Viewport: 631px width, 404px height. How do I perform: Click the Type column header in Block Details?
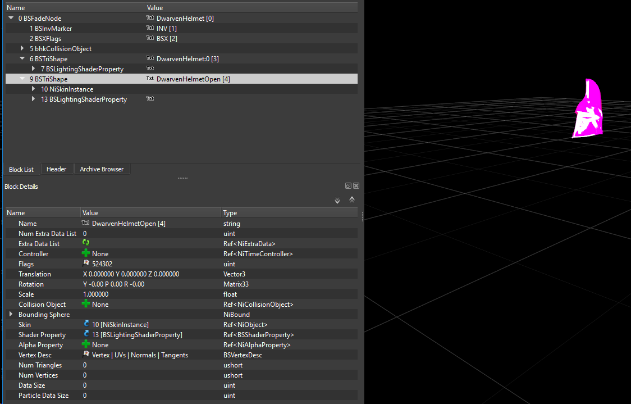289,212
